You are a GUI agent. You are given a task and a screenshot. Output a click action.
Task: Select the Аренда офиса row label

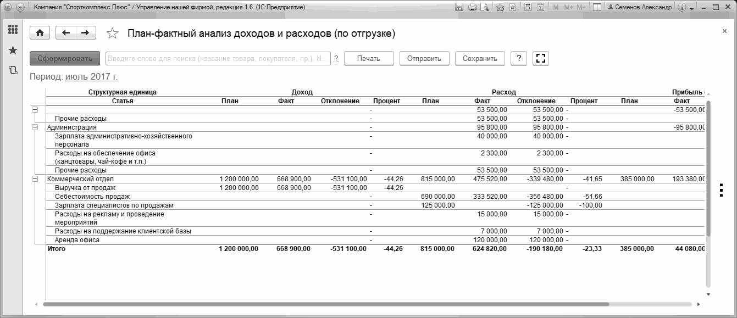tap(77, 240)
